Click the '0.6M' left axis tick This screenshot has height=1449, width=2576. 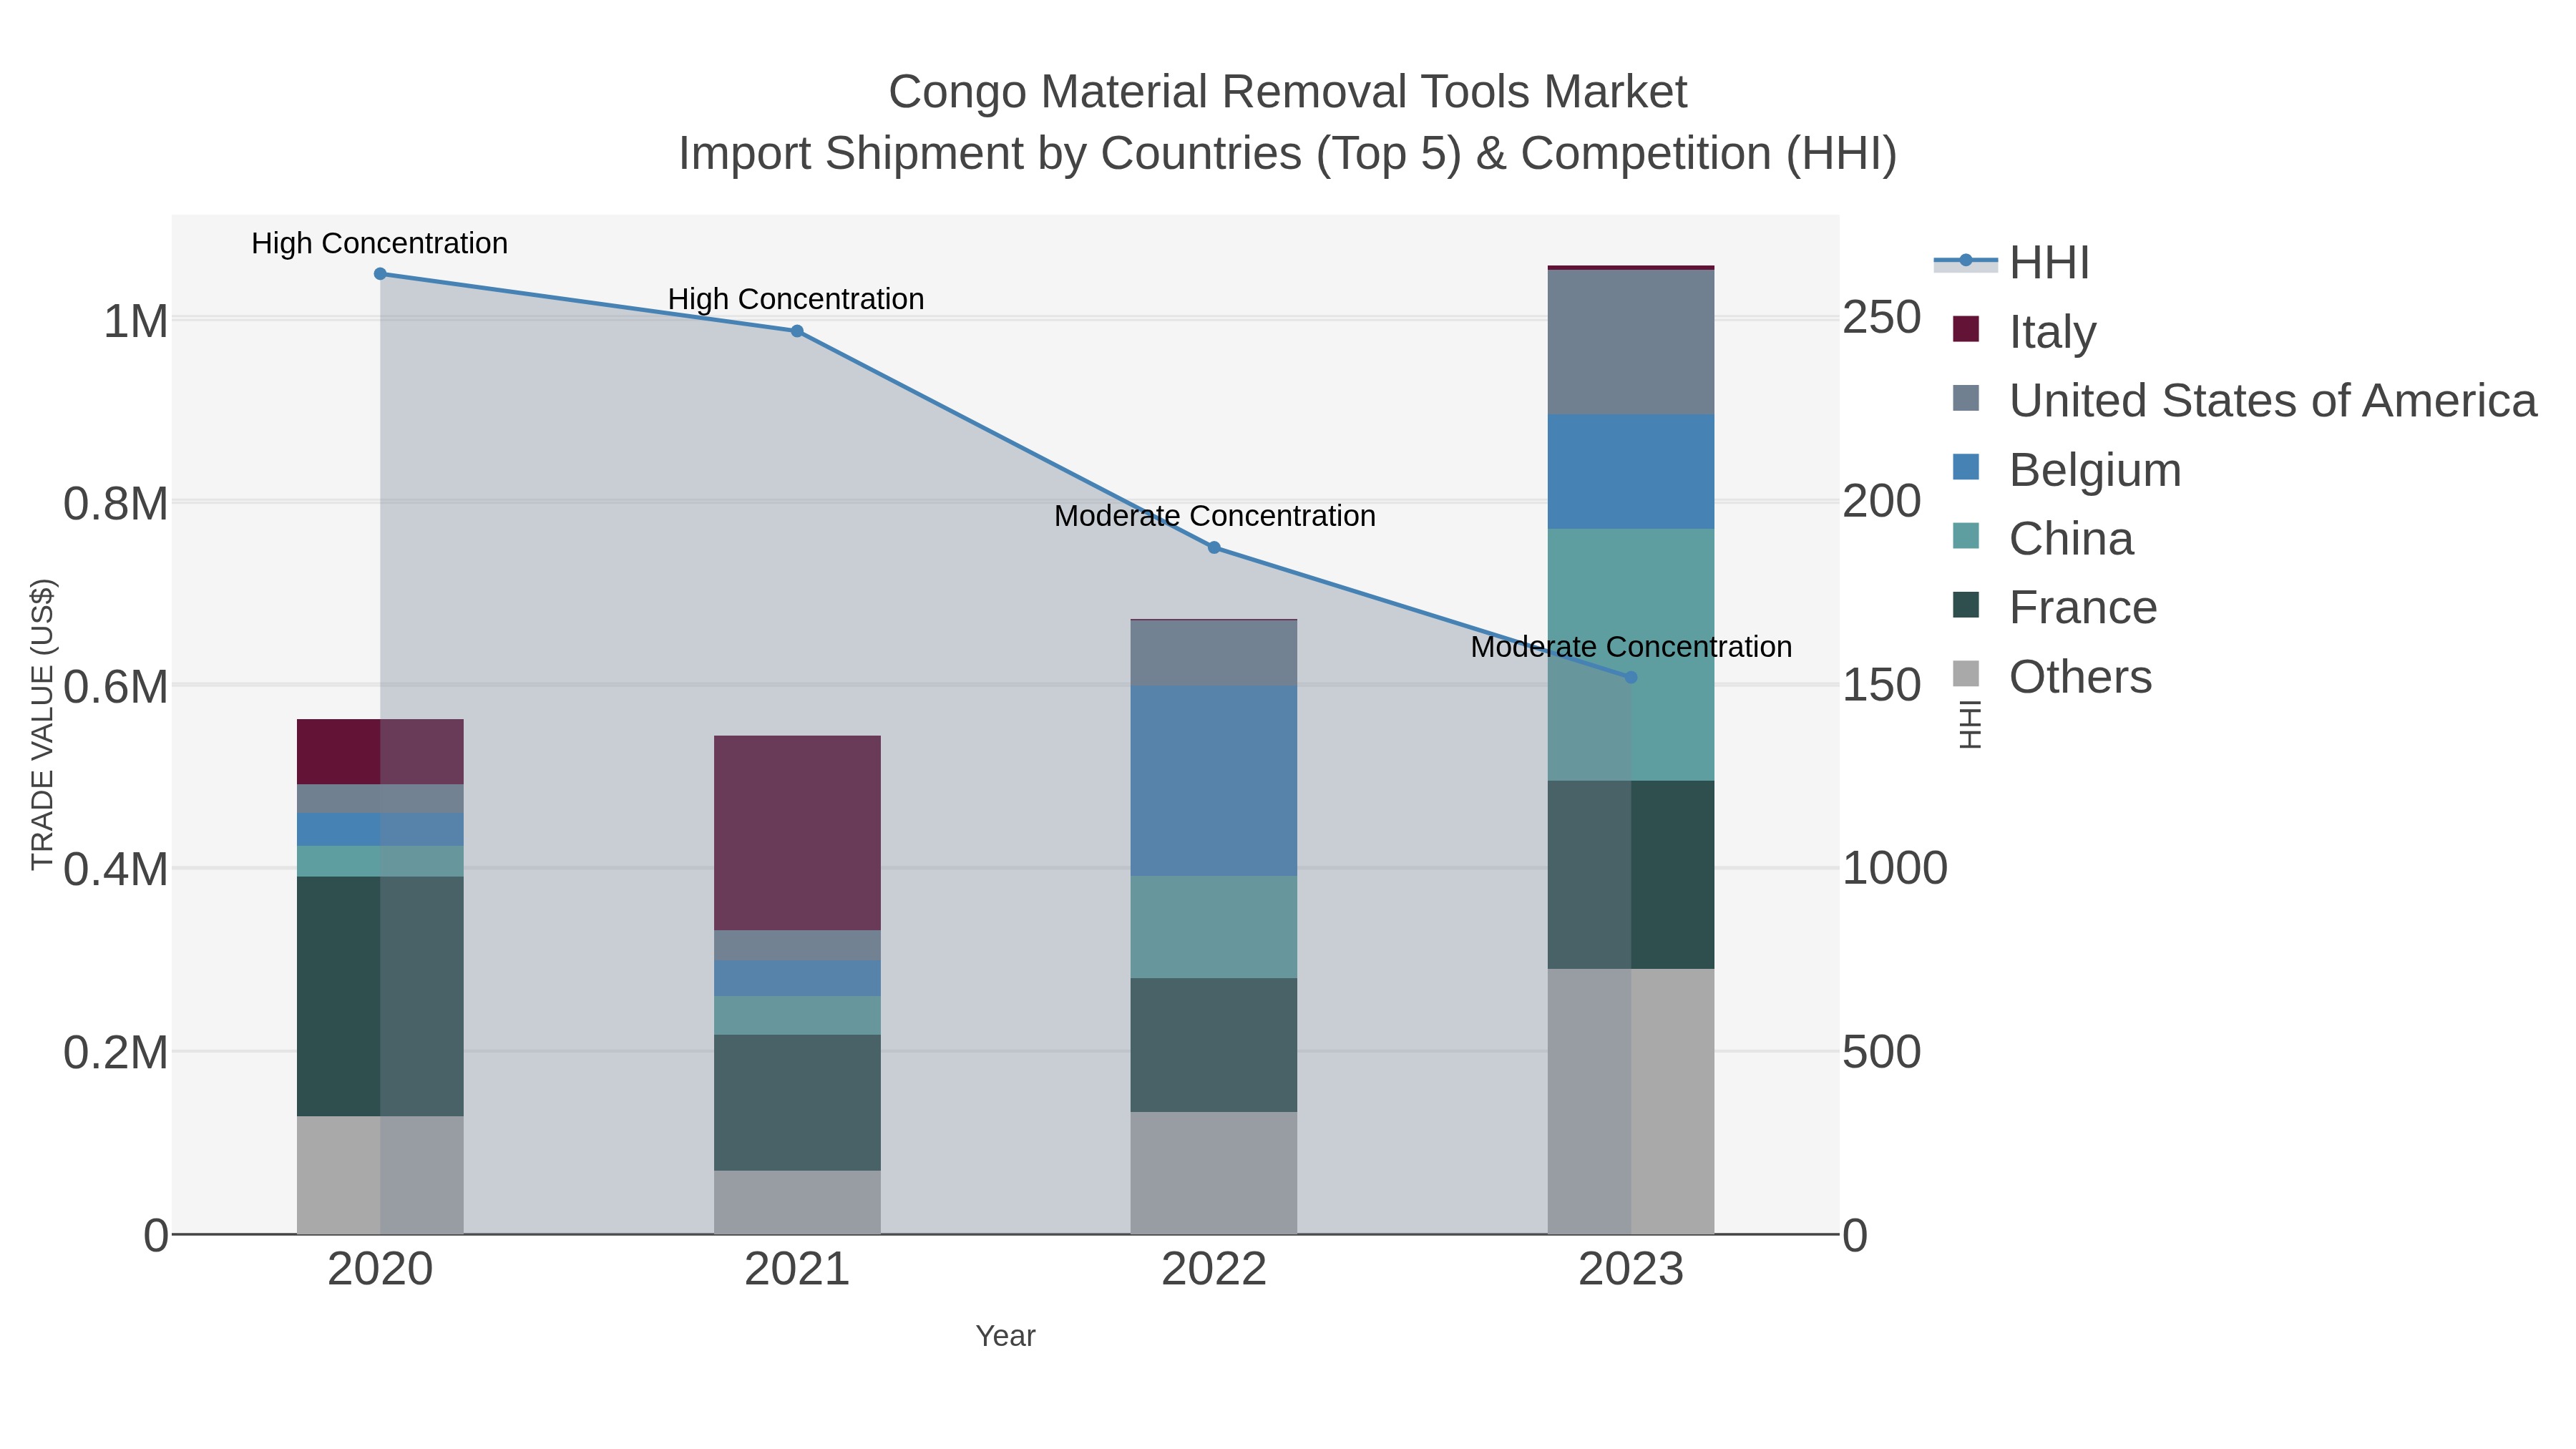[x=117, y=687]
